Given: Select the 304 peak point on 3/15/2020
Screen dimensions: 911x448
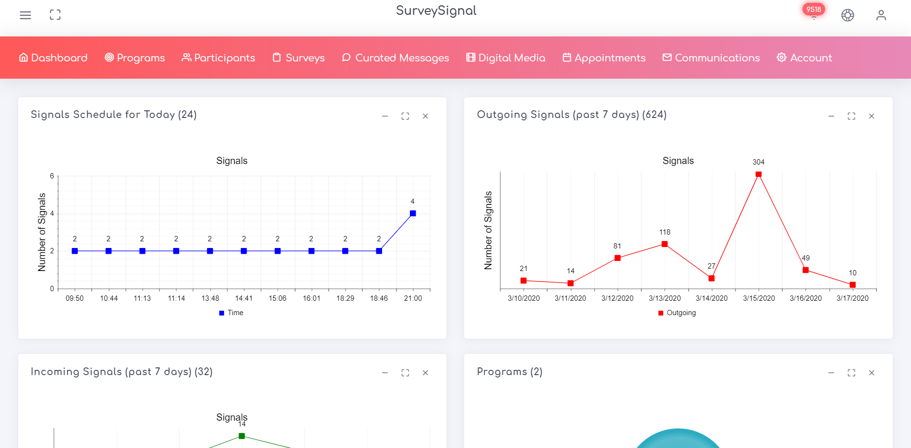Looking at the screenshot, I should [758, 175].
